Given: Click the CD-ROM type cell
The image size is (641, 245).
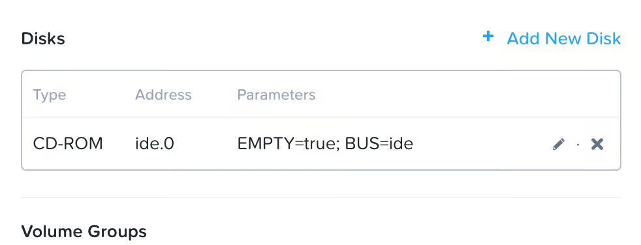Looking at the screenshot, I should pos(68,144).
